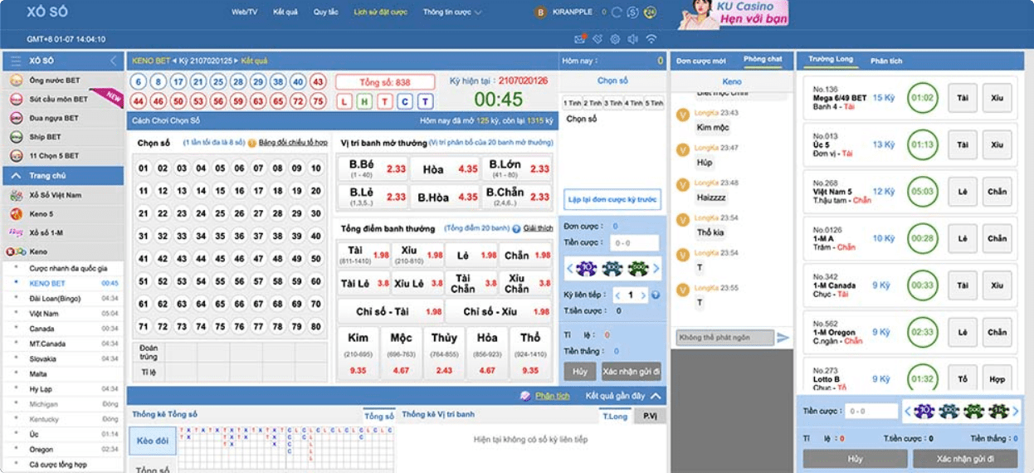This screenshot has width=1034, height=473.
Task: Select the L result filter box
Action: point(344,101)
